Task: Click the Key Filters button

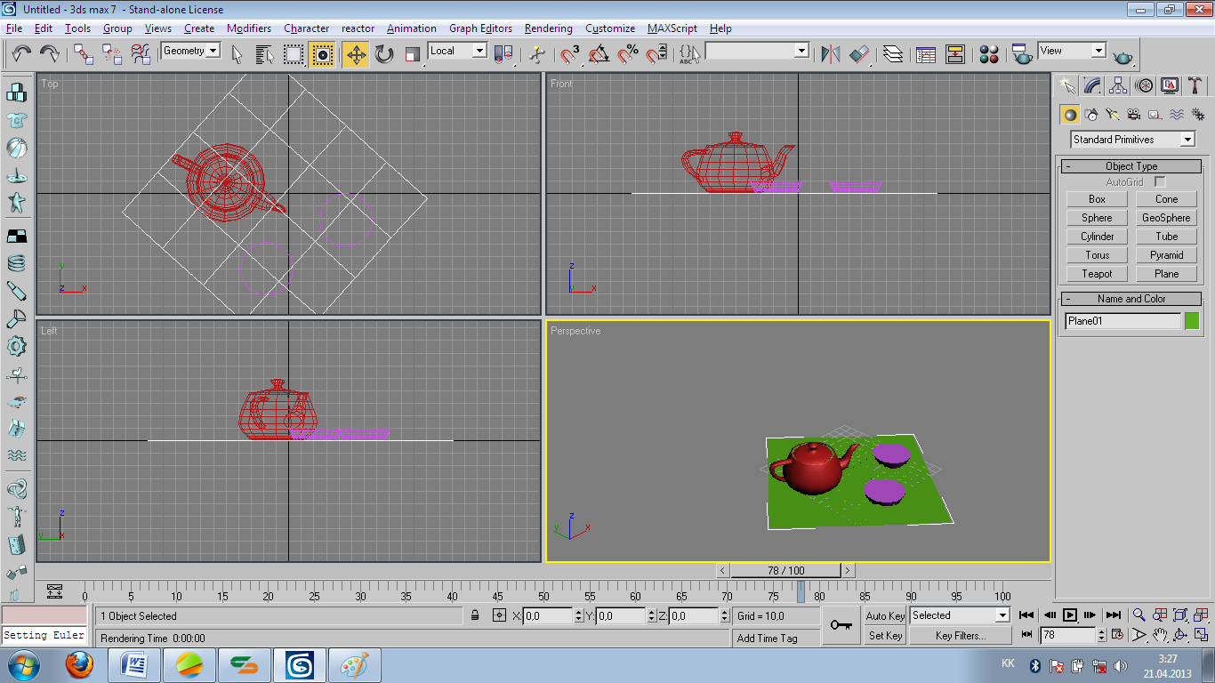Action: 960,636
